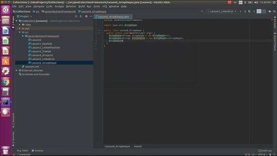The image size is (277, 156).
Task: Launch the Files manager from the dock
Action: point(6,20)
